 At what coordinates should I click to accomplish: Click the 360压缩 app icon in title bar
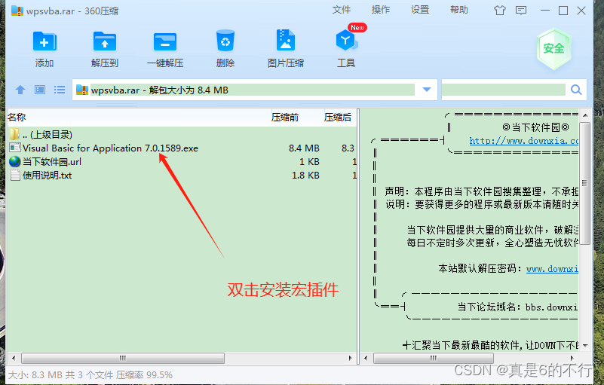[17, 11]
